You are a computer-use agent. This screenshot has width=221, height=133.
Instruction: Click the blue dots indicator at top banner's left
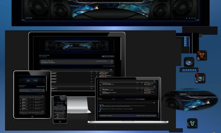click(29, 18)
